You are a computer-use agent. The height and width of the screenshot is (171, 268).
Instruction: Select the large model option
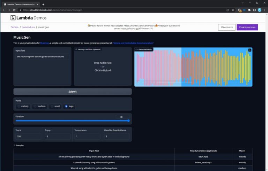(69, 106)
